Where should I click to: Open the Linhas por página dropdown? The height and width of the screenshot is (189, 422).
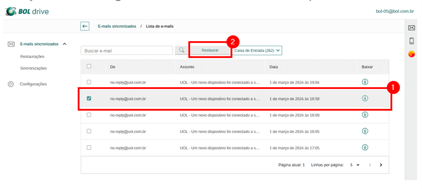354,165
